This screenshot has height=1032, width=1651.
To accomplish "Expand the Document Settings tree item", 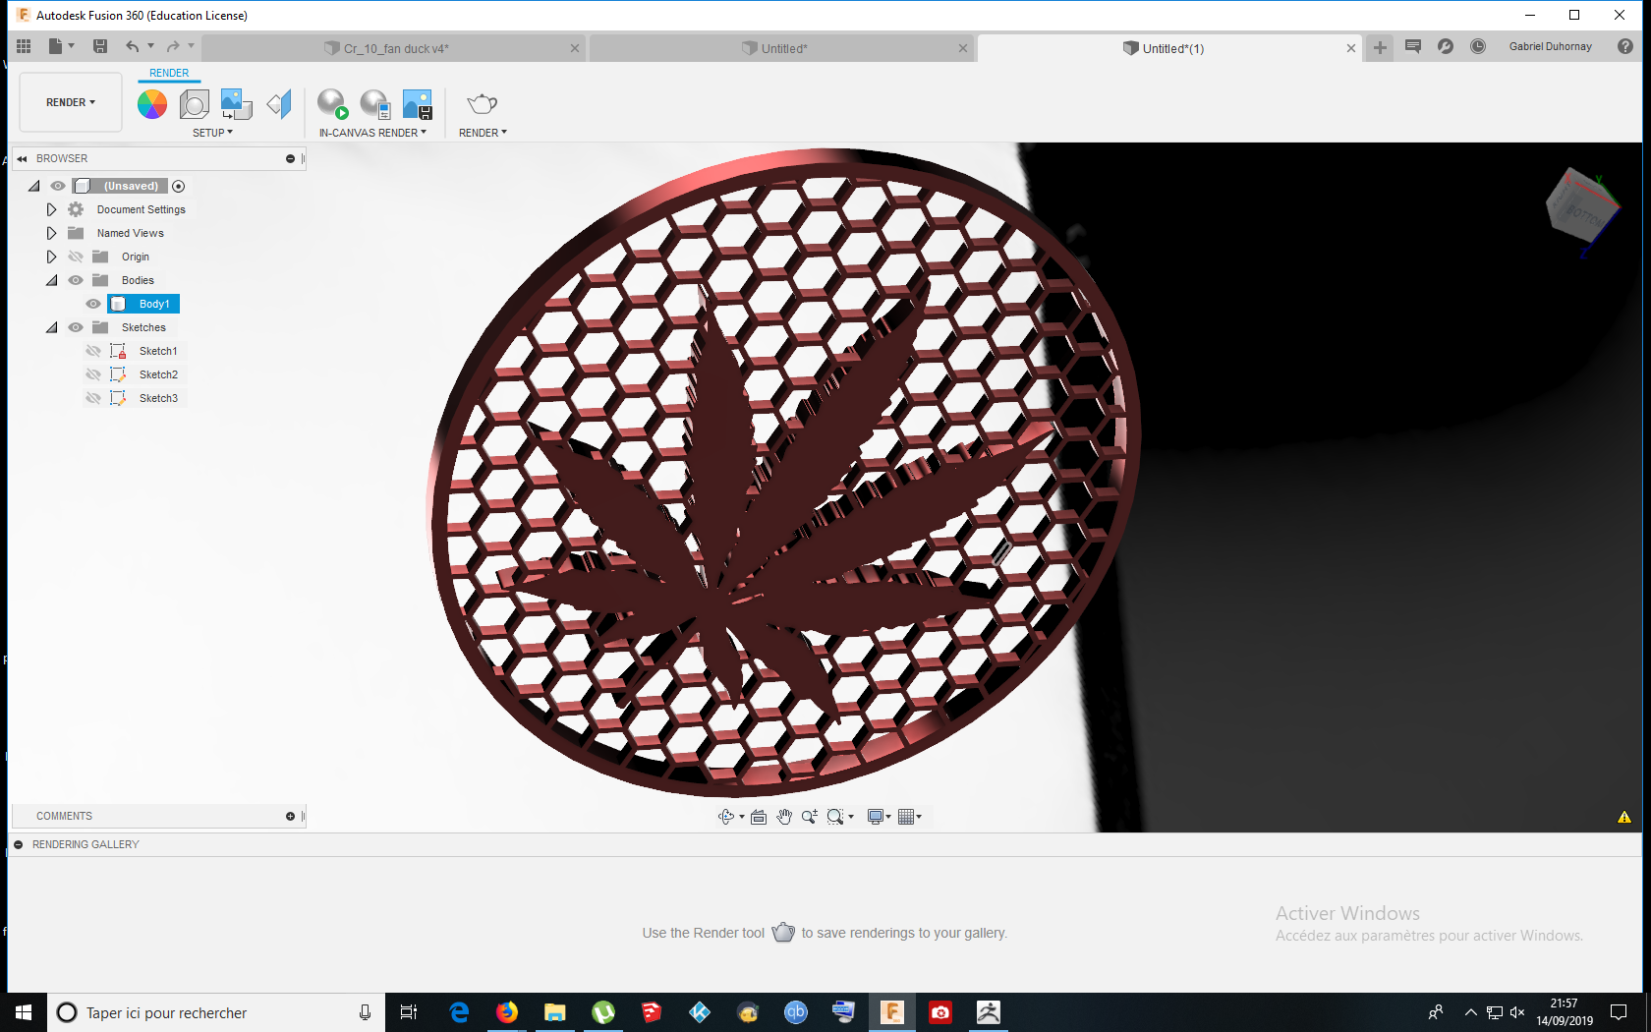I will [x=51, y=209].
